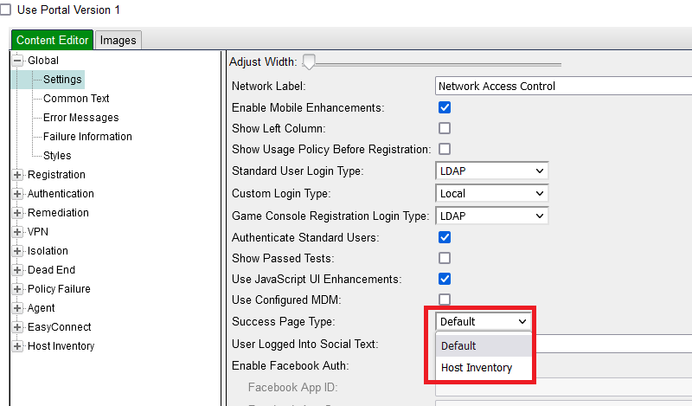
Task: Choose Host Inventory from Success Page list
Action: [477, 368]
